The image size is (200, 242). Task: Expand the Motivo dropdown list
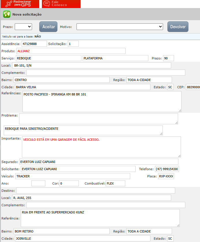tap(120, 27)
